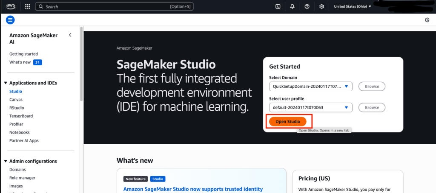This screenshot has width=436, height=193.
Task: Open Role manager in the sidebar
Action: 22,178
